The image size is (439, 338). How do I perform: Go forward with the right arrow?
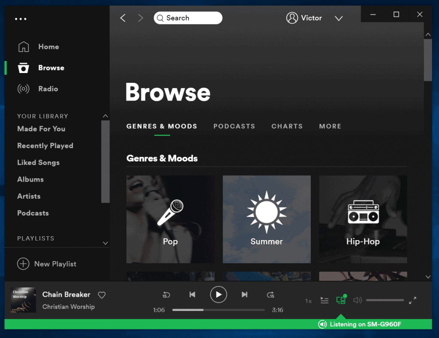141,18
